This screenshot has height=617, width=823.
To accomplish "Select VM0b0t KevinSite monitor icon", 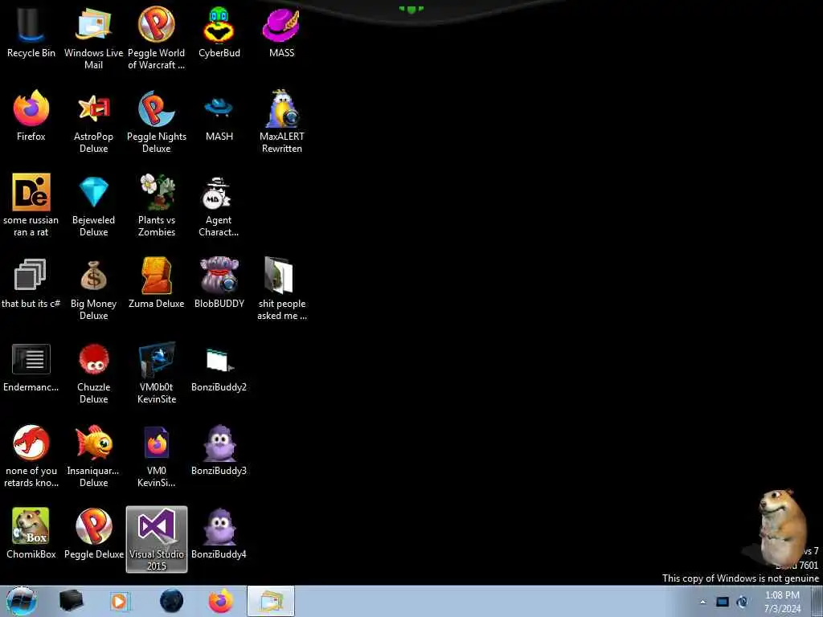I will [x=157, y=373].
